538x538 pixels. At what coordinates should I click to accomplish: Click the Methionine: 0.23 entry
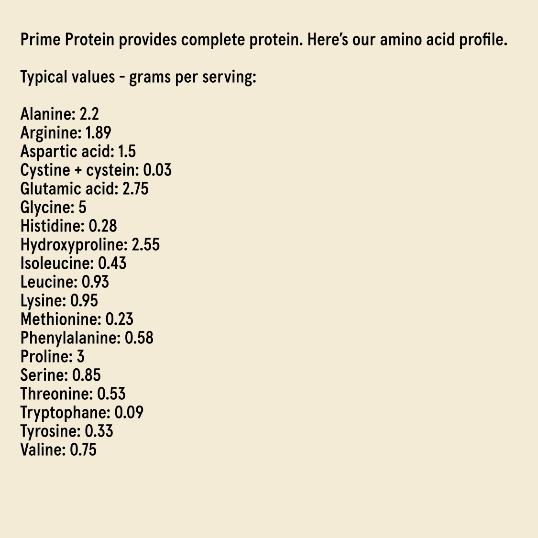click(x=77, y=319)
